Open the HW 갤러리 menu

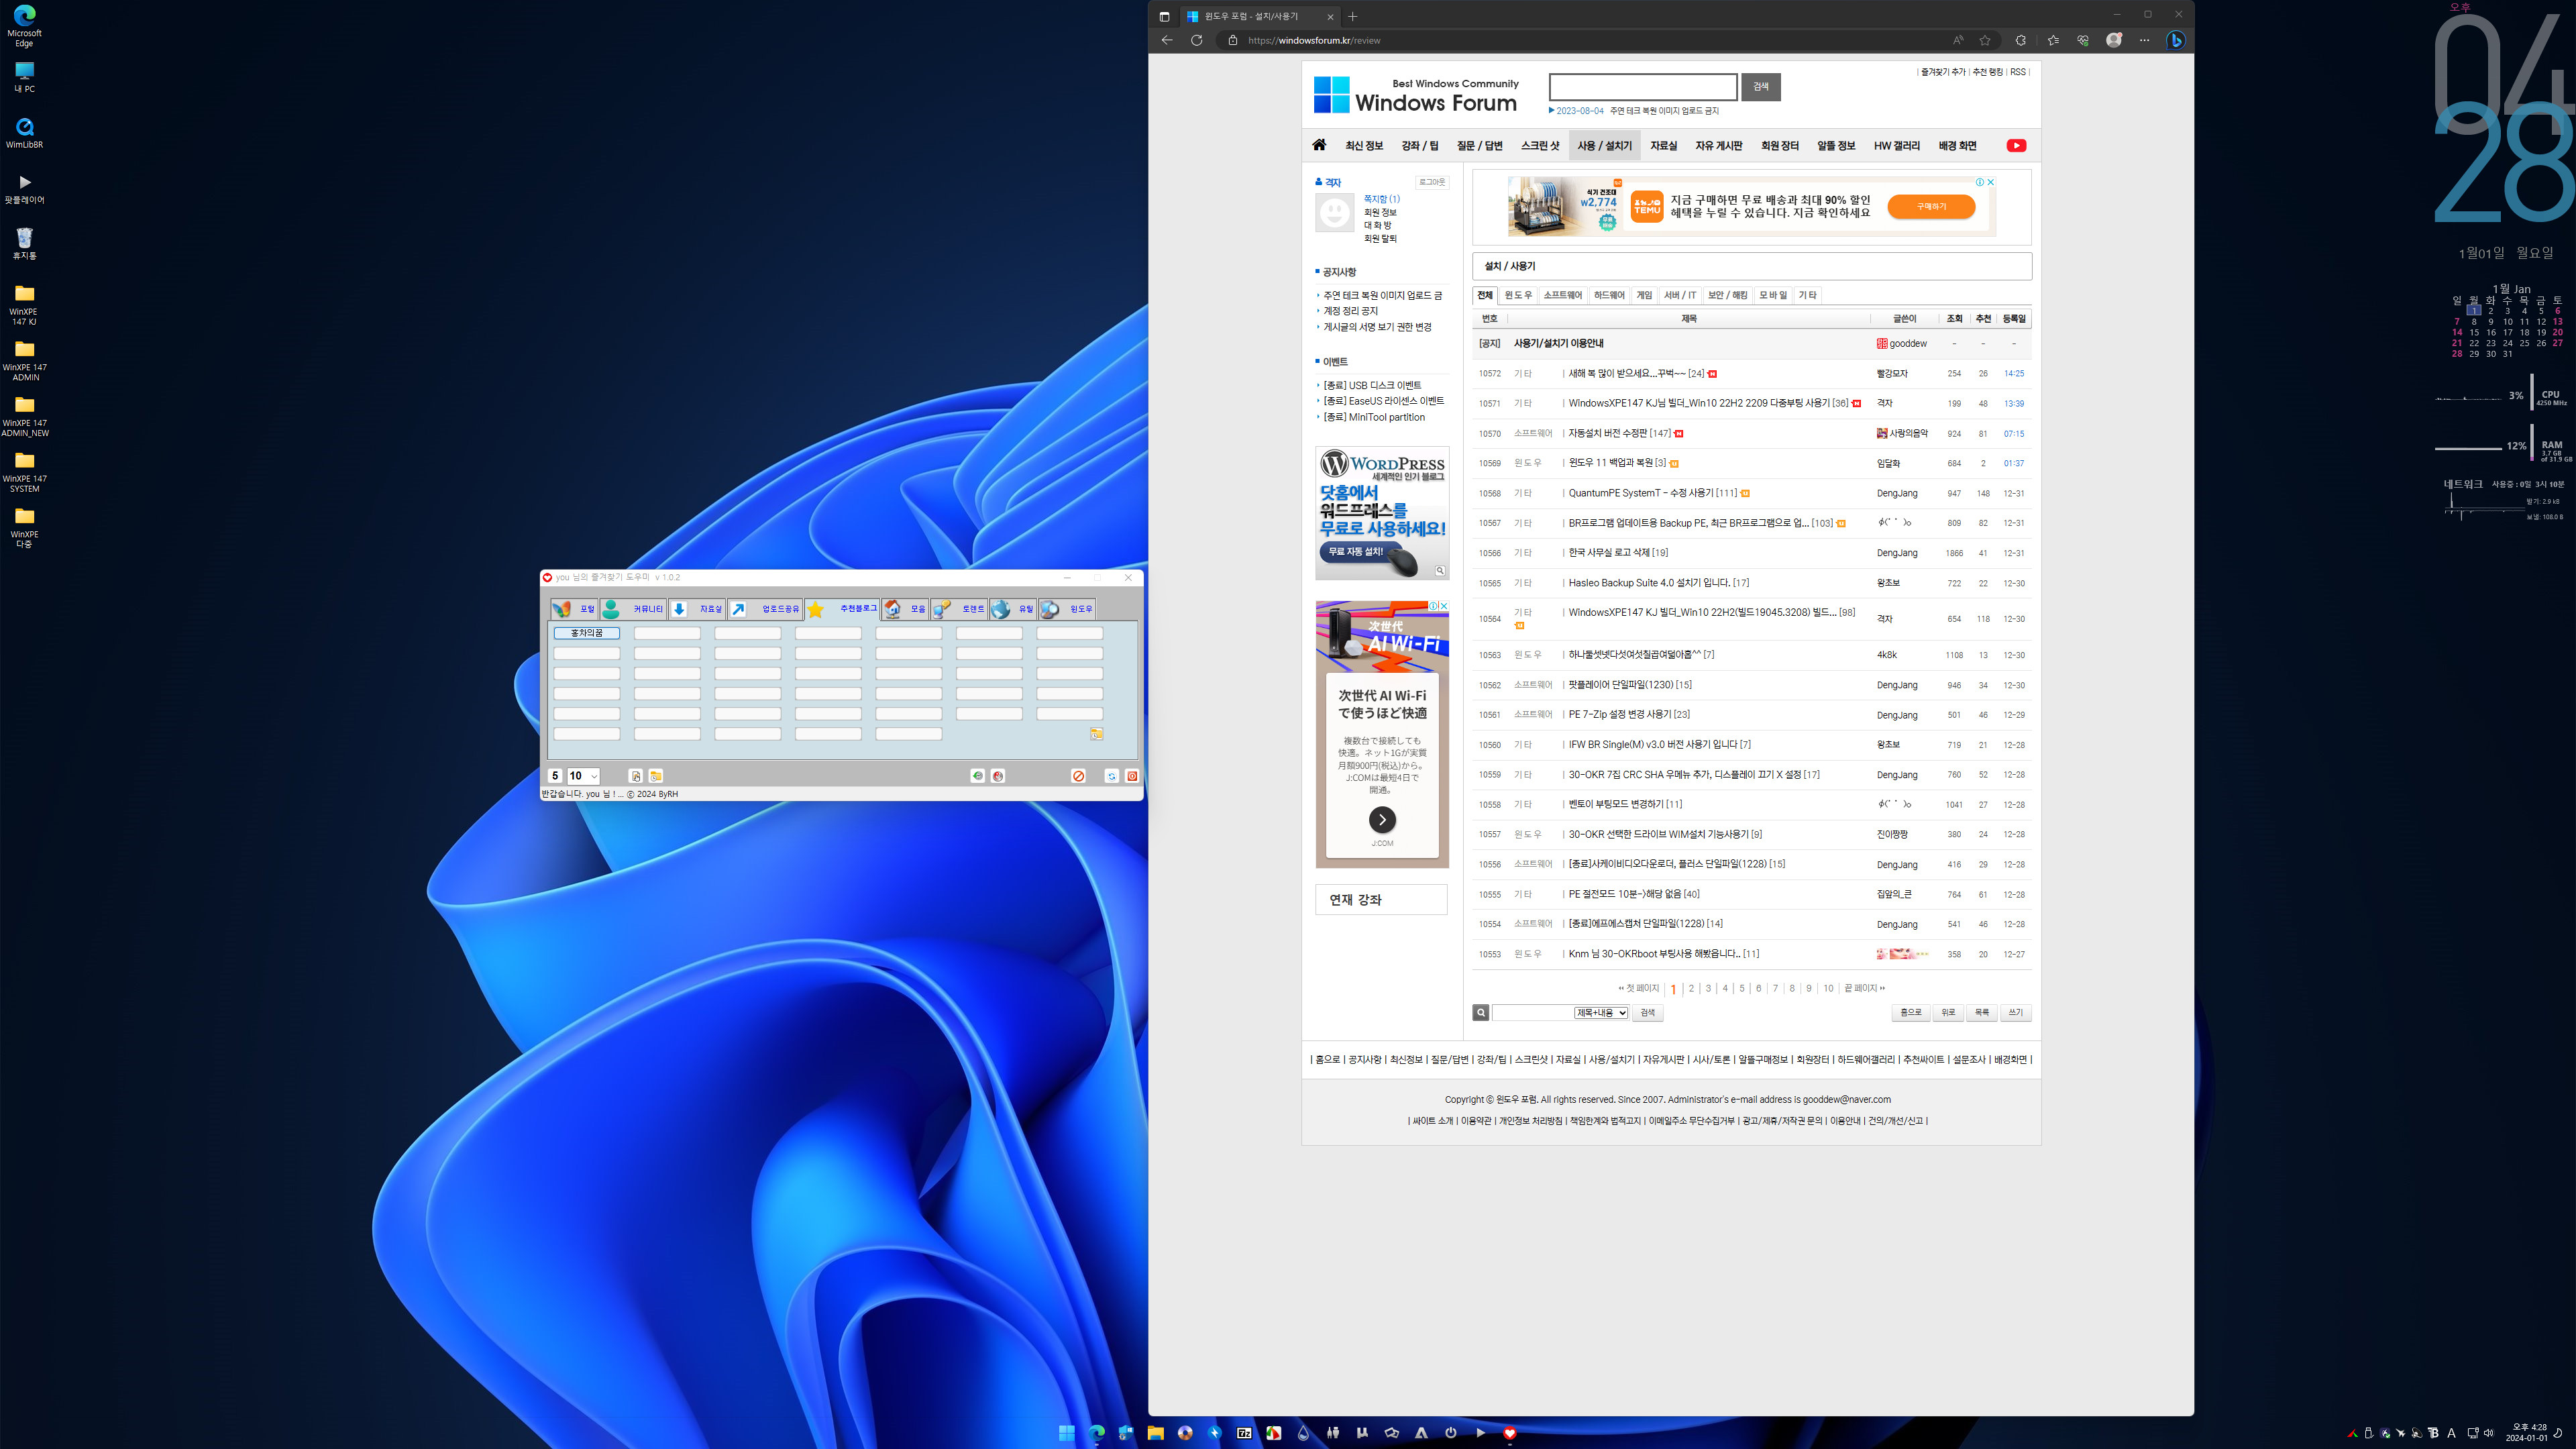[1897, 146]
